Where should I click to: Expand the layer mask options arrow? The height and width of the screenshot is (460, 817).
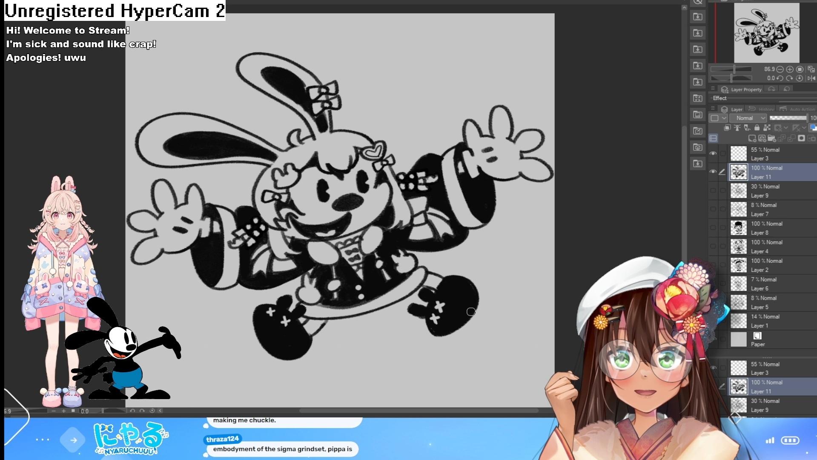[786, 127]
